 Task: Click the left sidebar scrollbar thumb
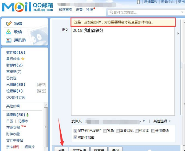click(46, 127)
